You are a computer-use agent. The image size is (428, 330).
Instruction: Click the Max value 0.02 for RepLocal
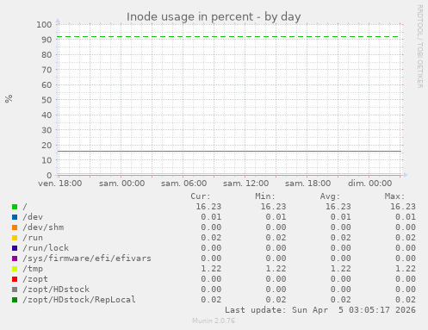pyautogui.click(x=406, y=300)
